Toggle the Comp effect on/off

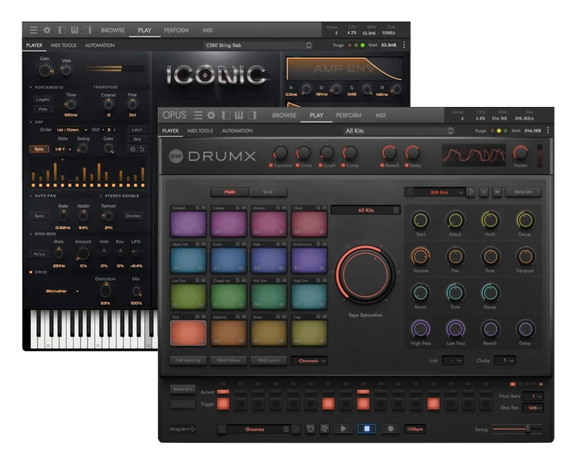click(x=343, y=166)
